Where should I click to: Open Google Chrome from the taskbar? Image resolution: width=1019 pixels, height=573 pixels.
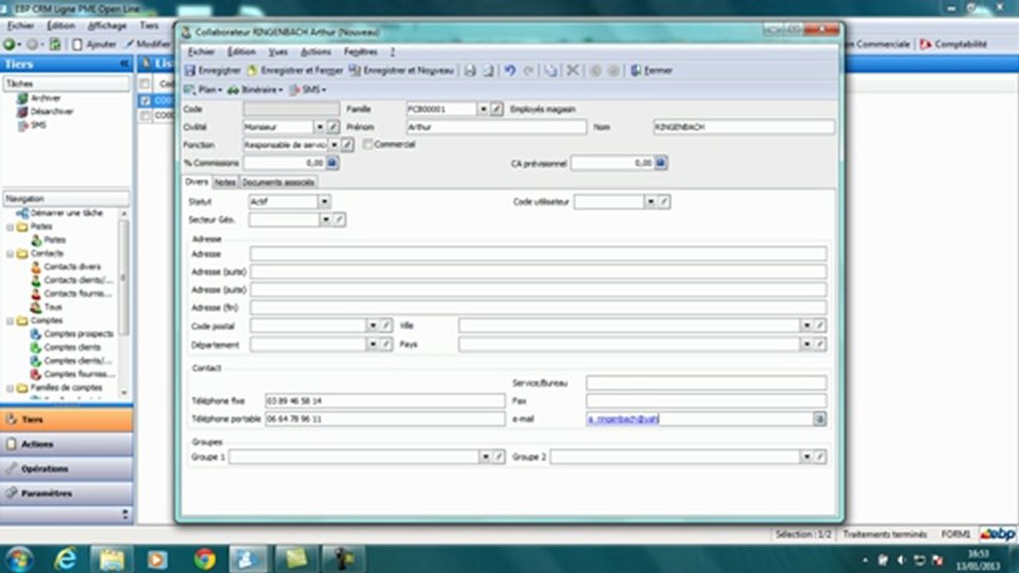click(205, 559)
